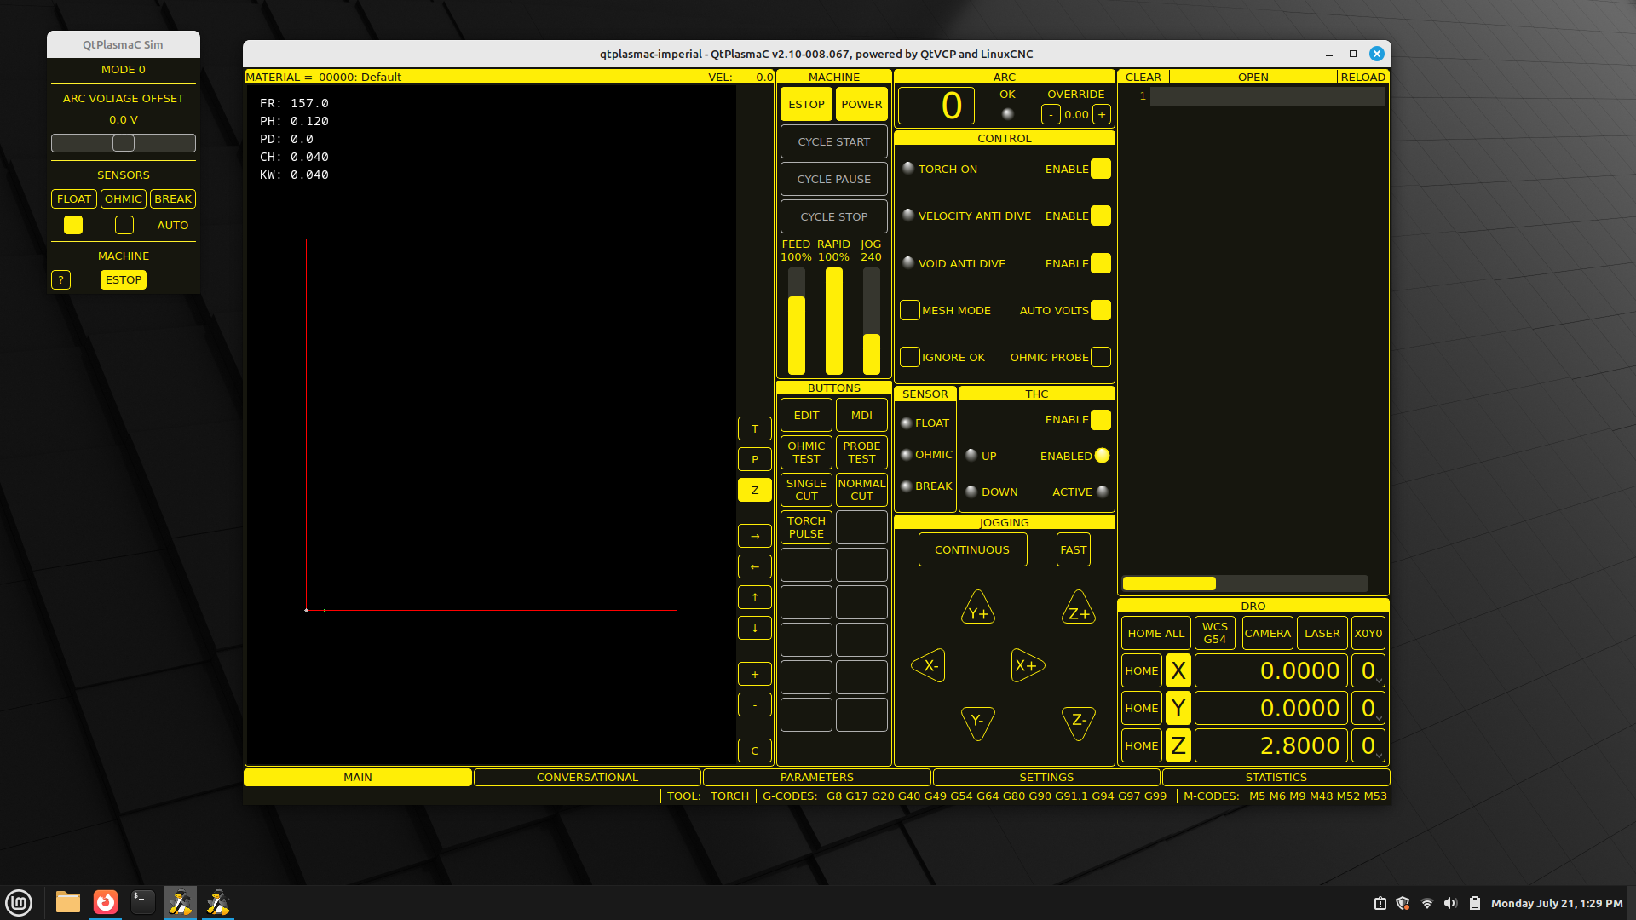
Task: Toggle Float sensor checkbox in Sim panel
Action: click(73, 225)
